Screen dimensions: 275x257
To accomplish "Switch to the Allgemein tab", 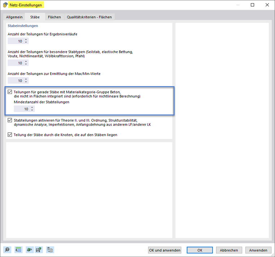I will point(14,17).
